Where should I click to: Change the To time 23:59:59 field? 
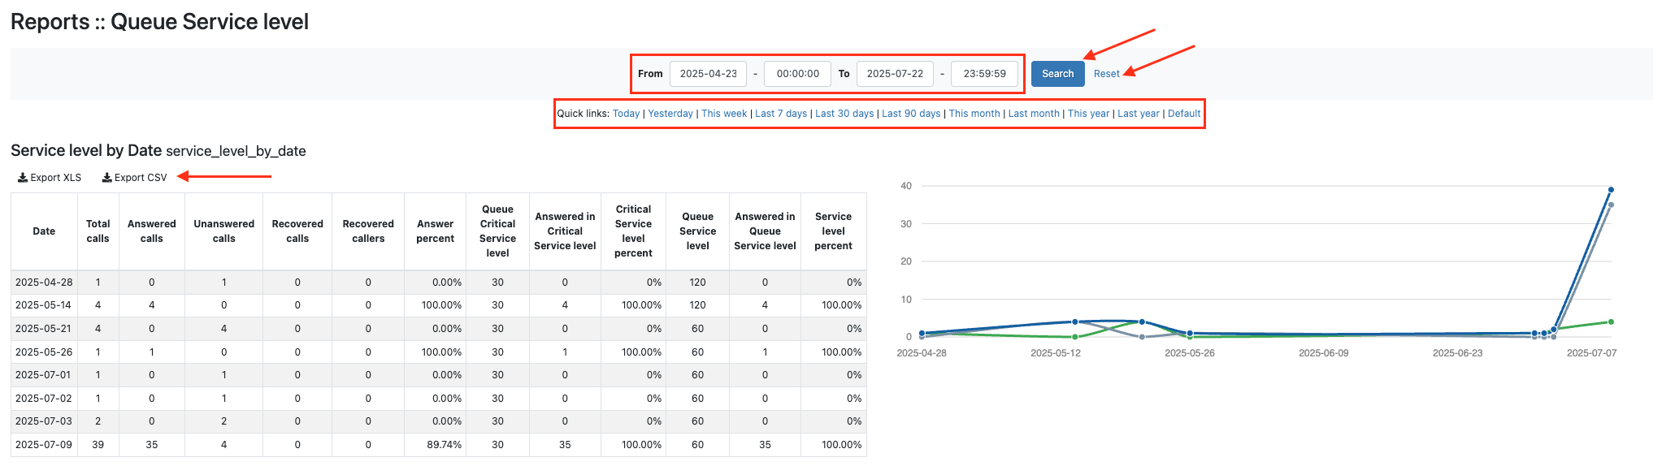[984, 74]
